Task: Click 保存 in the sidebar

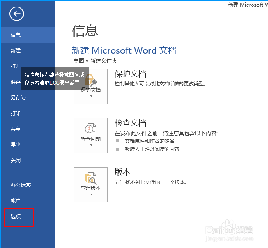Action: point(16,82)
